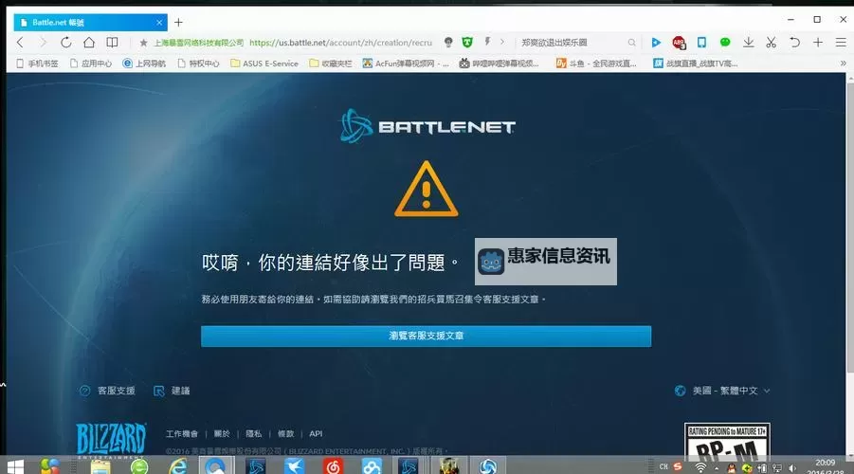
Task: Open the browser home page
Action: [x=89, y=42]
